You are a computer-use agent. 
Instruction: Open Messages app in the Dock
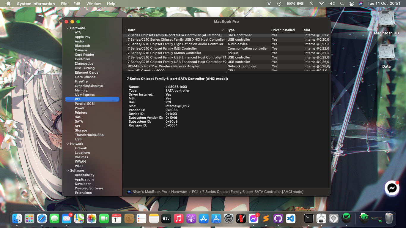pos(54,219)
